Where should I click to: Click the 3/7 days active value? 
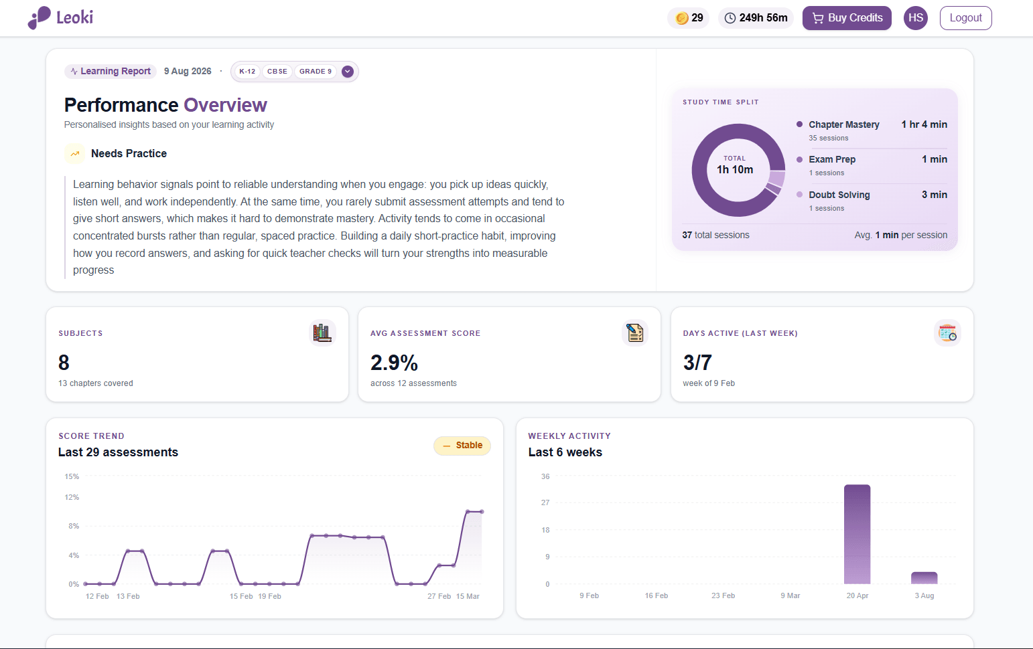click(x=697, y=363)
